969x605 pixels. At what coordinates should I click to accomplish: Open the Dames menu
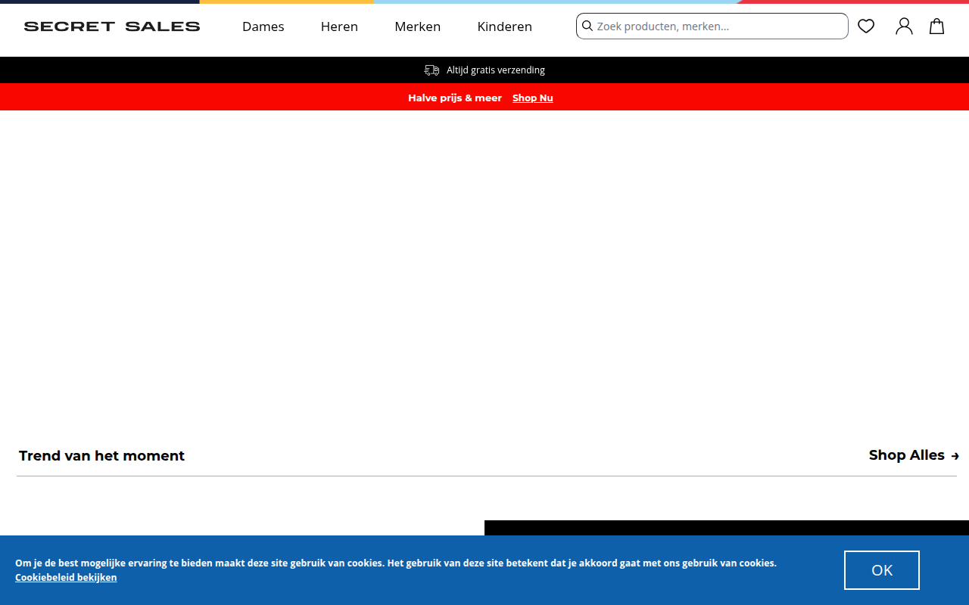263,26
